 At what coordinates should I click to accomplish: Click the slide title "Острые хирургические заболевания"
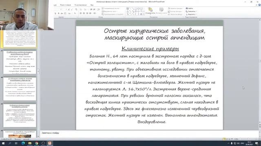coord(155,31)
